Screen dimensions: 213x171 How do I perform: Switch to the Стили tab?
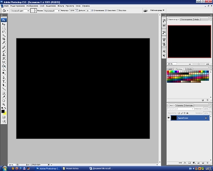point(189,69)
